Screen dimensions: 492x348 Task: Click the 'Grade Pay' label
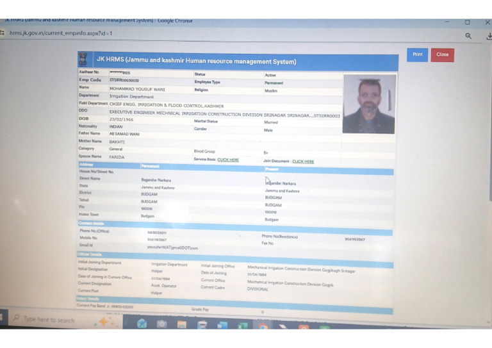point(200,310)
